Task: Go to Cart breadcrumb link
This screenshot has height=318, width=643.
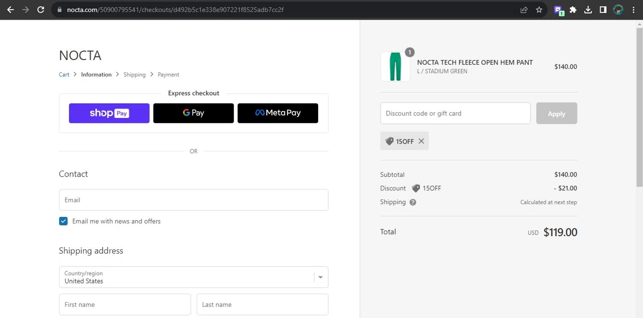Action: (x=64, y=75)
